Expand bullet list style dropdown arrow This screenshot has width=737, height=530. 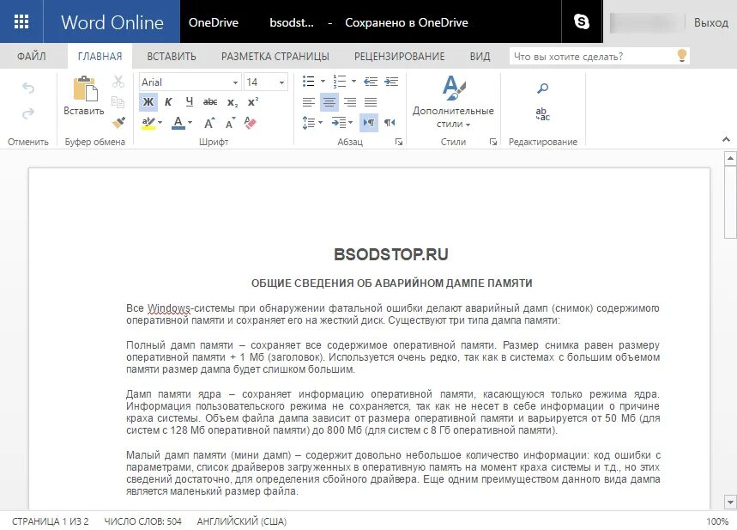[323, 82]
